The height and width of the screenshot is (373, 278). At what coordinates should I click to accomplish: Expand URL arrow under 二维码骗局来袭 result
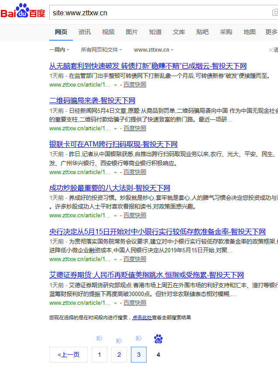coord(115,129)
